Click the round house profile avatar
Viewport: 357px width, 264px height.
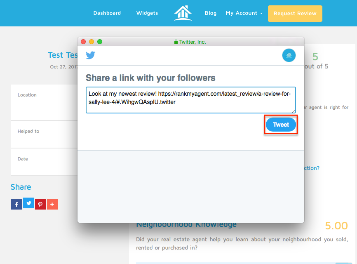pos(289,55)
